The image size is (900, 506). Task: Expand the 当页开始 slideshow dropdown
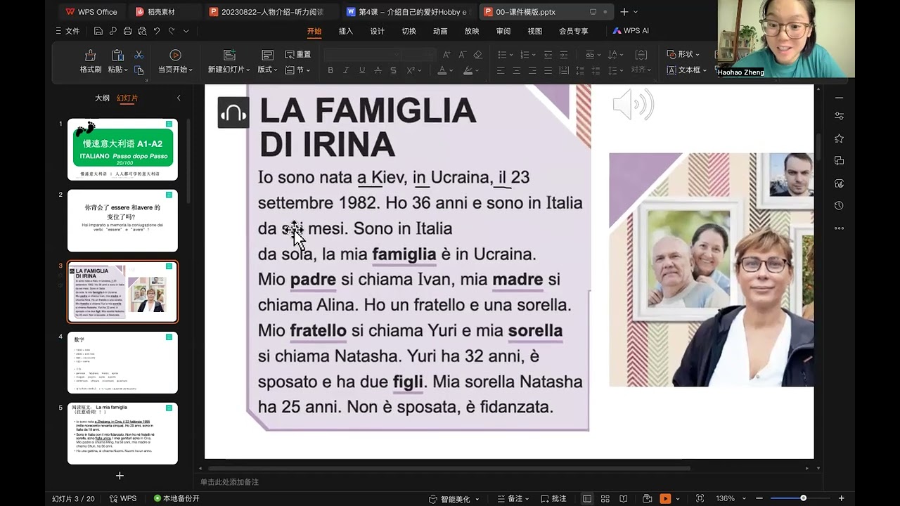click(190, 70)
